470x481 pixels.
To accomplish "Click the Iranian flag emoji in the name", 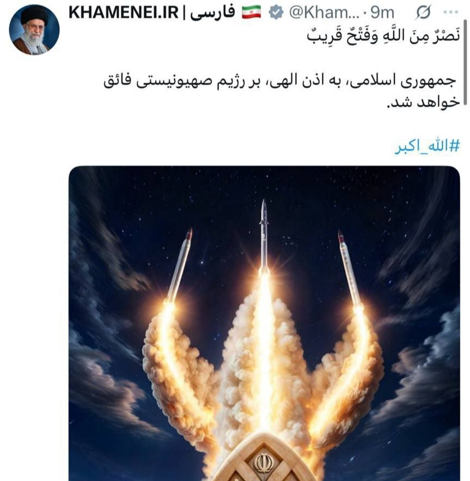I will 251,13.
